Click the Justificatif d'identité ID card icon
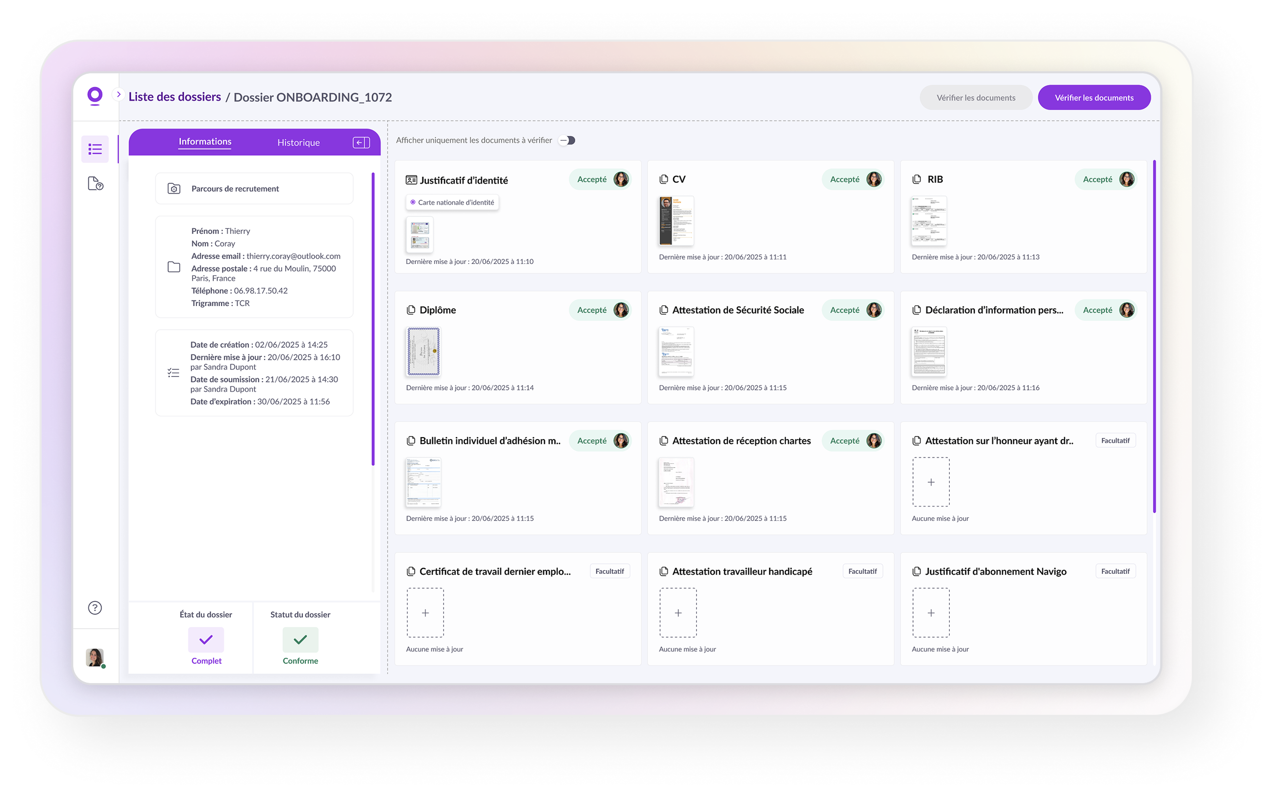Screen dimensions: 1273x796 click(411, 180)
